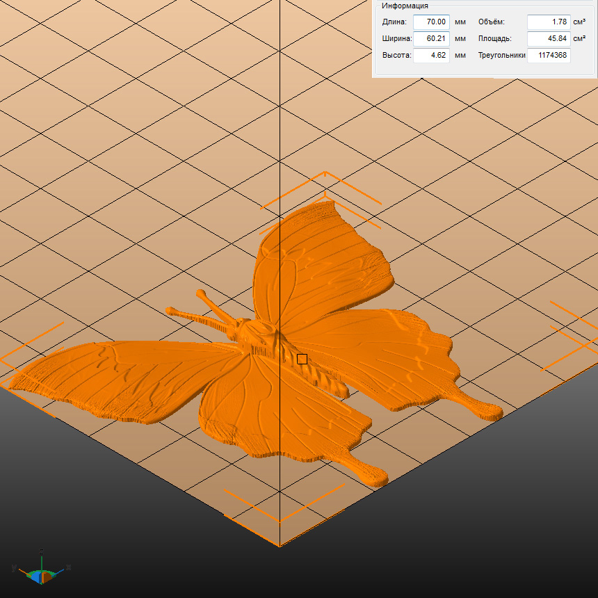Click the axis orientation gizmo icon
Viewport: 598px width, 598px height.
coord(41,573)
